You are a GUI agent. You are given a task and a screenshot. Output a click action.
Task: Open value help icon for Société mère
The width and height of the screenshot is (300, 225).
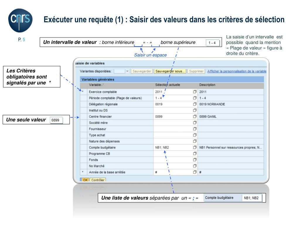pyautogui.click(x=195, y=122)
